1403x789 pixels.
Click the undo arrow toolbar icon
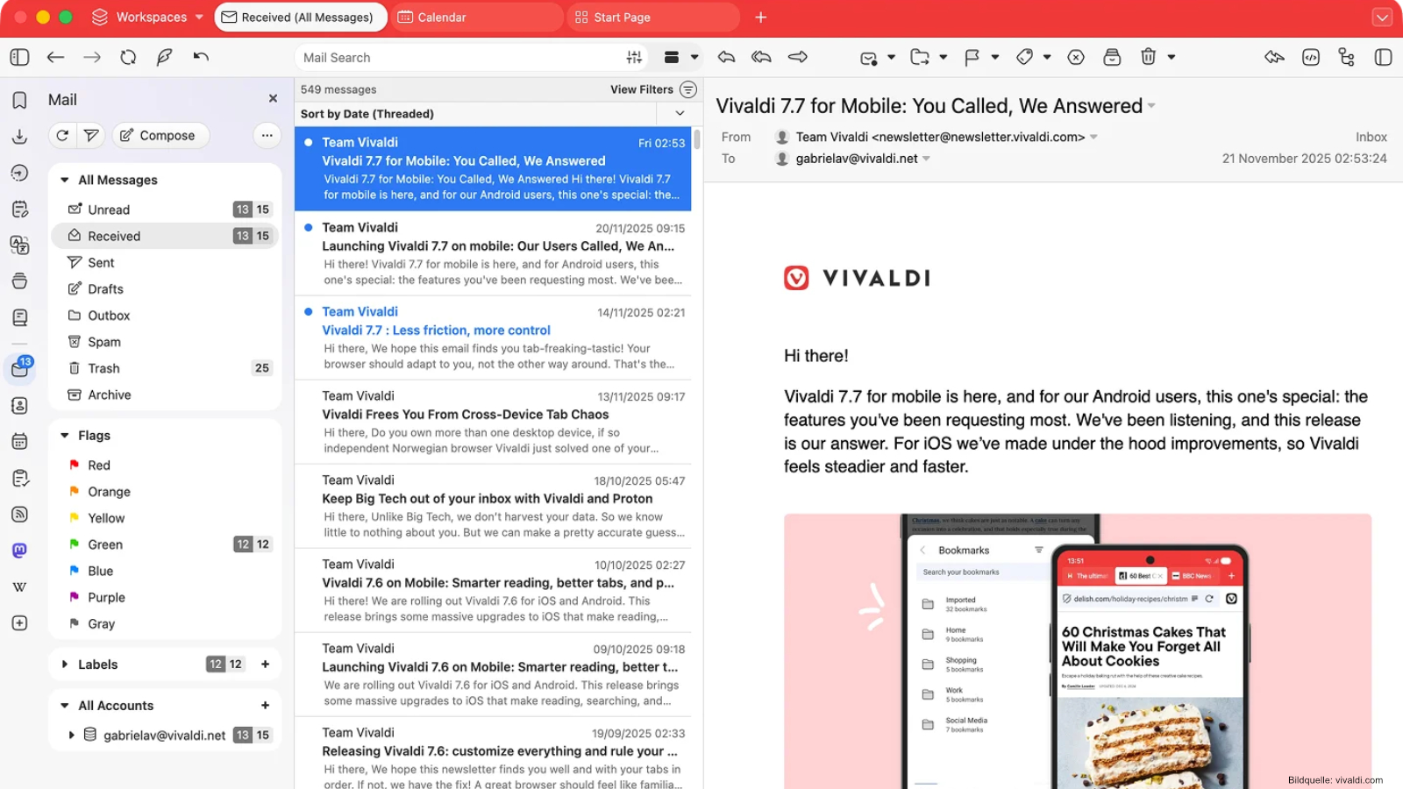[x=201, y=57]
